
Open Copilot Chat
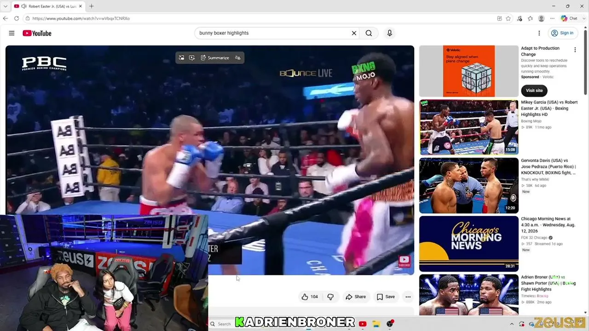click(569, 18)
